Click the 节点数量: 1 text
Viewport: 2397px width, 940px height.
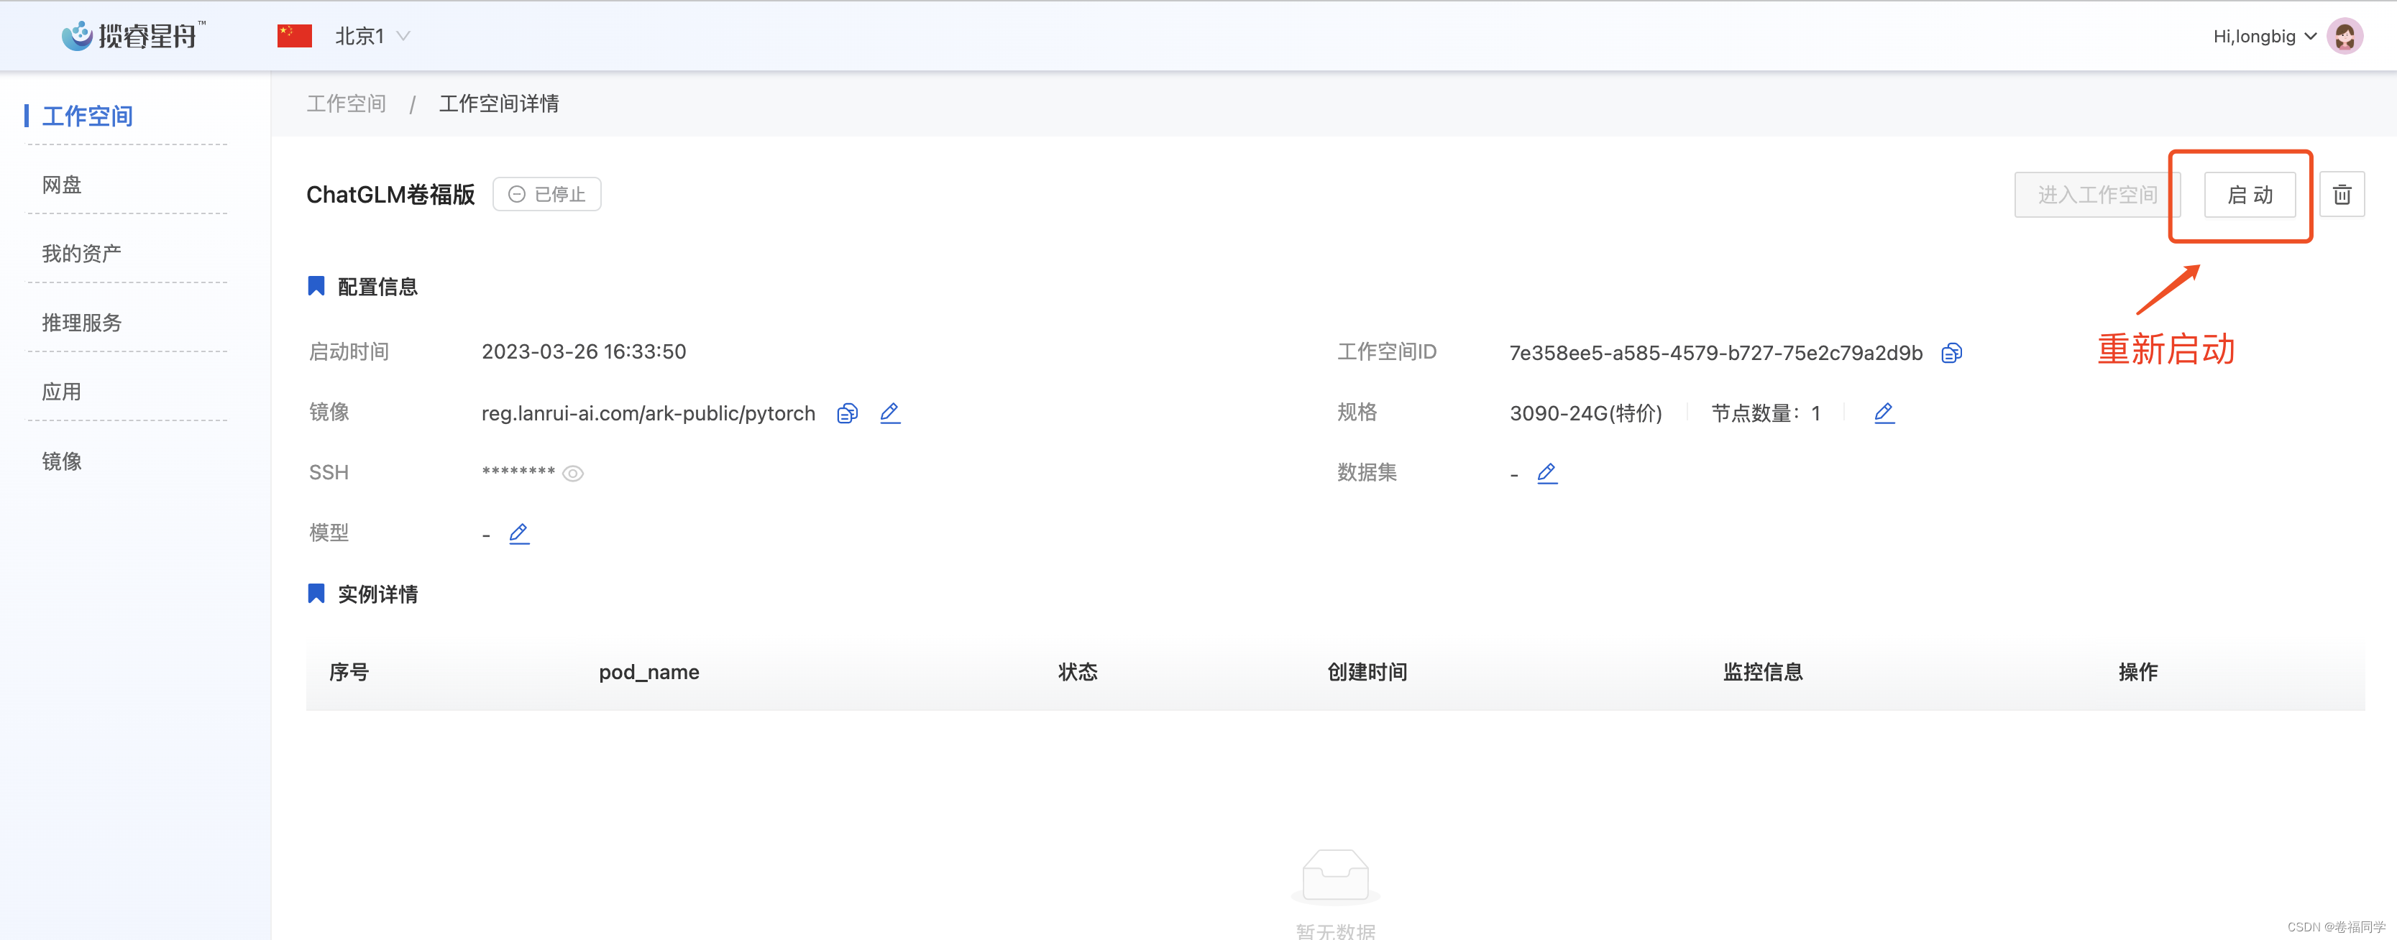point(1765,413)
